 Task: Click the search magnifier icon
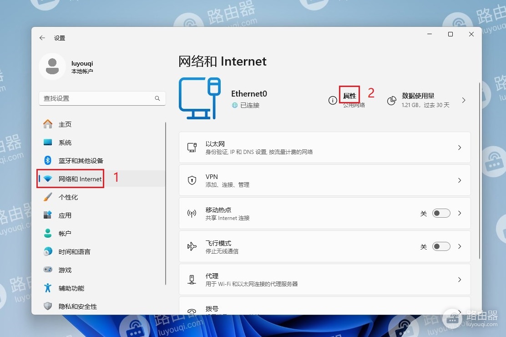[x=157, y=98]
